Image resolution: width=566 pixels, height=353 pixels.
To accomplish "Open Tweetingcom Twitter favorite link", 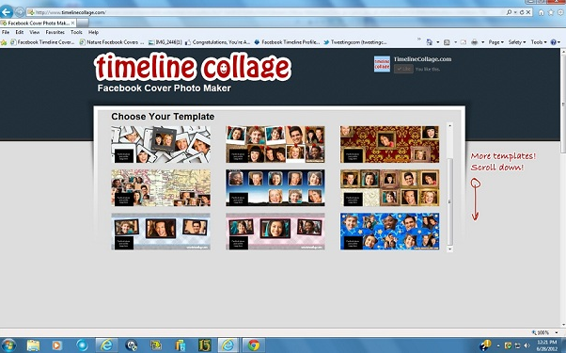I will point(355,42).
